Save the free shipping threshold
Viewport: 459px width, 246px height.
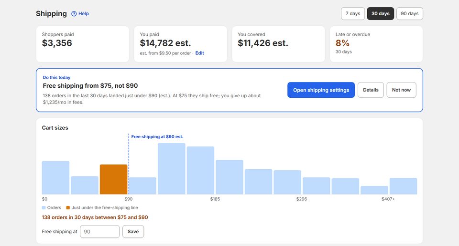pyautogui.click(x=133, y=231)
